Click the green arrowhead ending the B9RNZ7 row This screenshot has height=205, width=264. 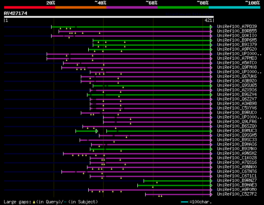click(211, 181)
